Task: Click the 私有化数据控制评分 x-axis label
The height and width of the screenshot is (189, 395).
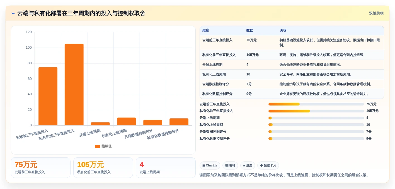Action: point(163,134)
